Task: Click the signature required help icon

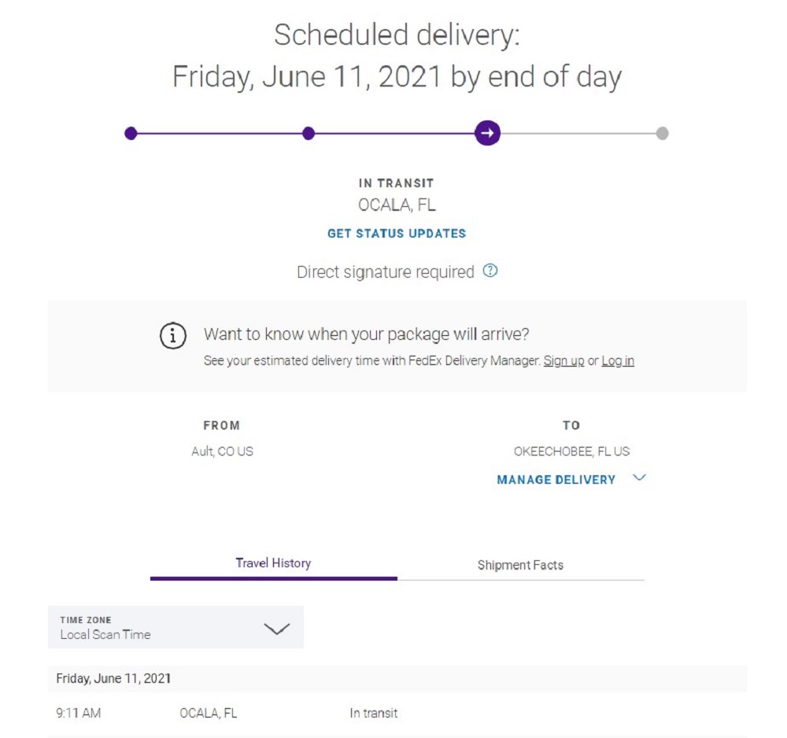Action: pyautogui.click(x=490, y=271)
